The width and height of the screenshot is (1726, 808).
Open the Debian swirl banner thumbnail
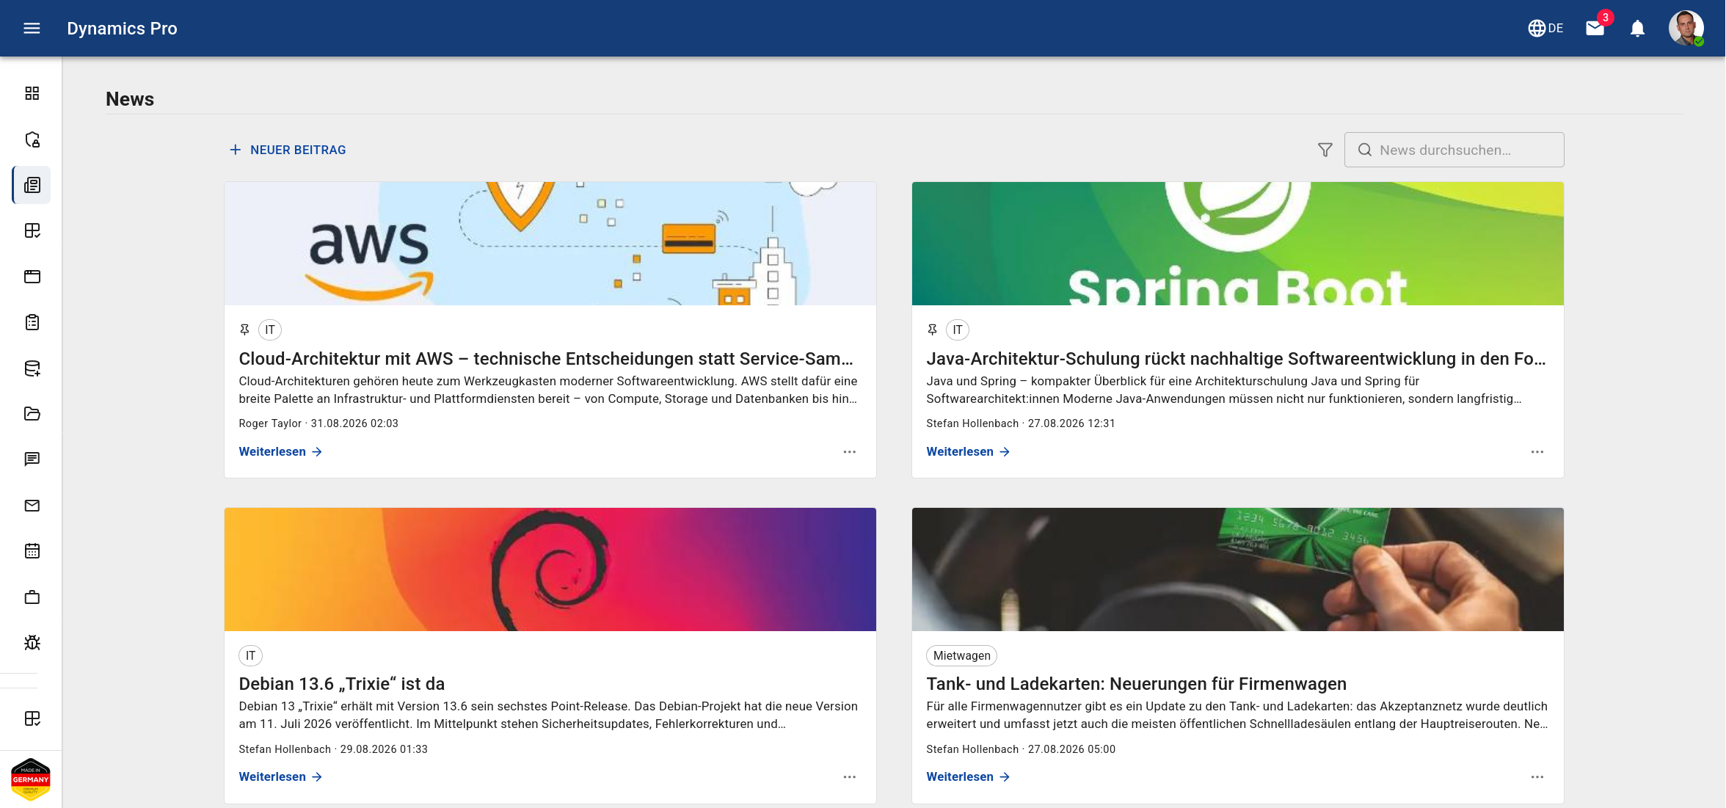550,569
